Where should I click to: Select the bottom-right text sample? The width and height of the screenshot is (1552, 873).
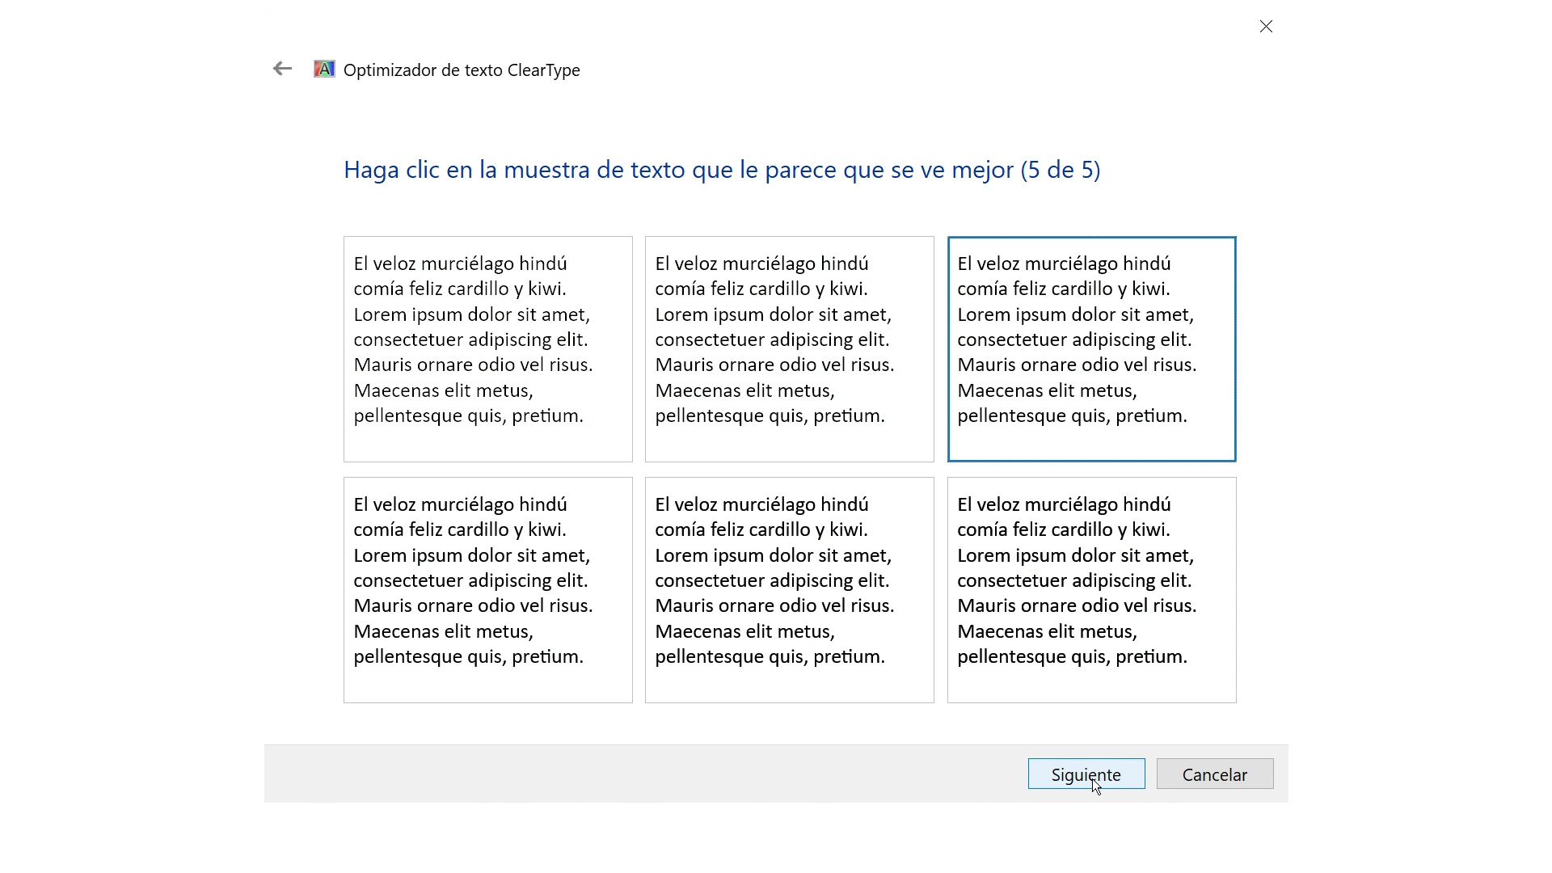click(1091, 589)
